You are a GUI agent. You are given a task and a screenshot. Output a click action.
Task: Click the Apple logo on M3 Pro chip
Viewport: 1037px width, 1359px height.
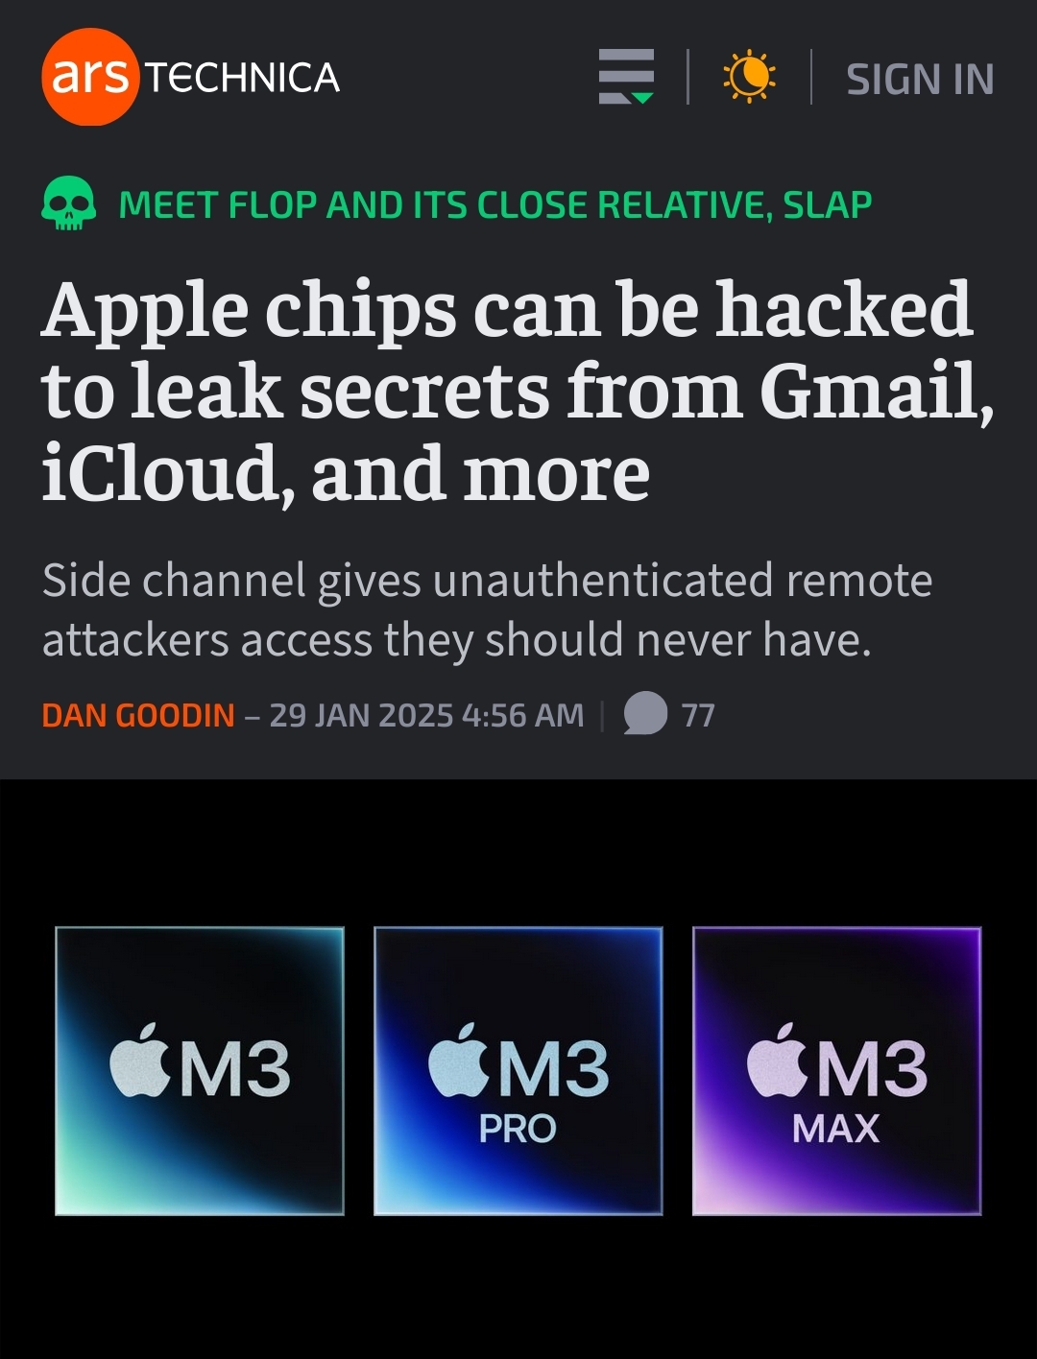(459, 1061)
